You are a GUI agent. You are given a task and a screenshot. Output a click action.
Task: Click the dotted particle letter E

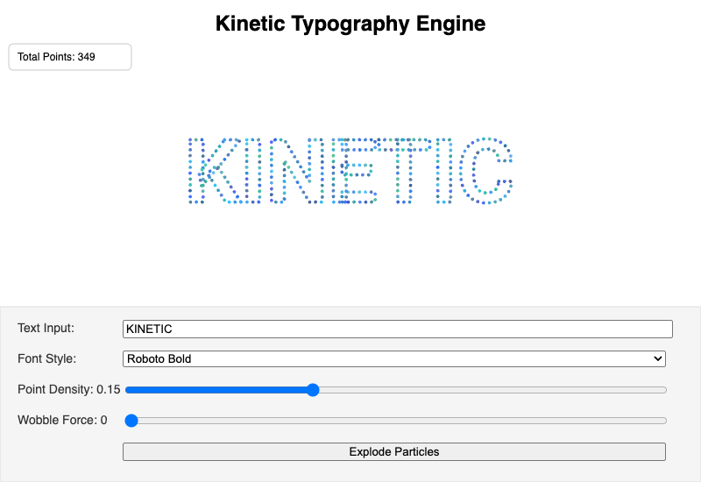(354, 171)
